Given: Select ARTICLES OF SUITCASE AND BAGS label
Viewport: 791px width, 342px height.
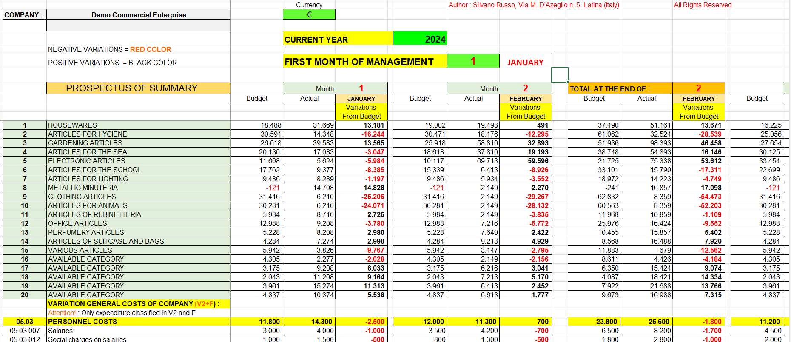Looking at the screenshot, I should tap(139, 241).
